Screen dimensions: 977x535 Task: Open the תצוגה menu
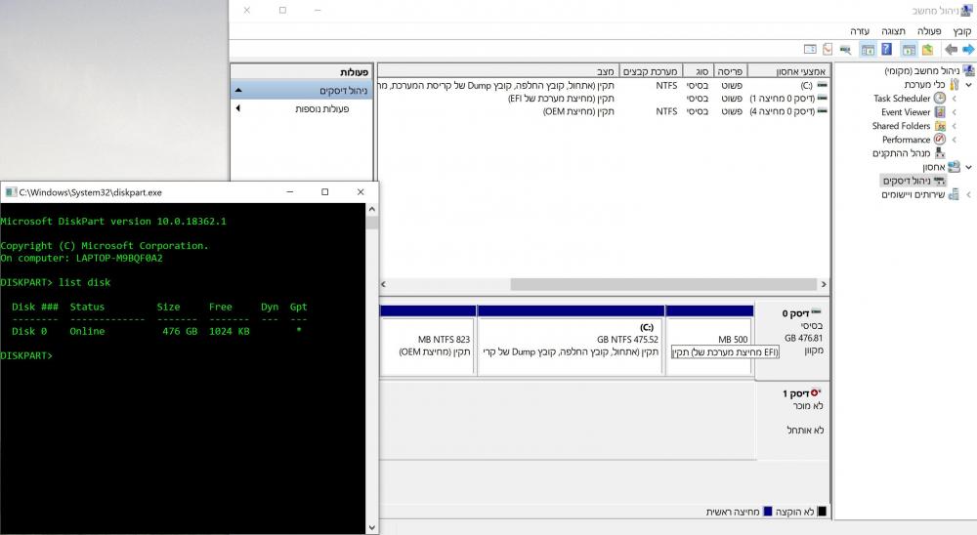tap(893, 31)
